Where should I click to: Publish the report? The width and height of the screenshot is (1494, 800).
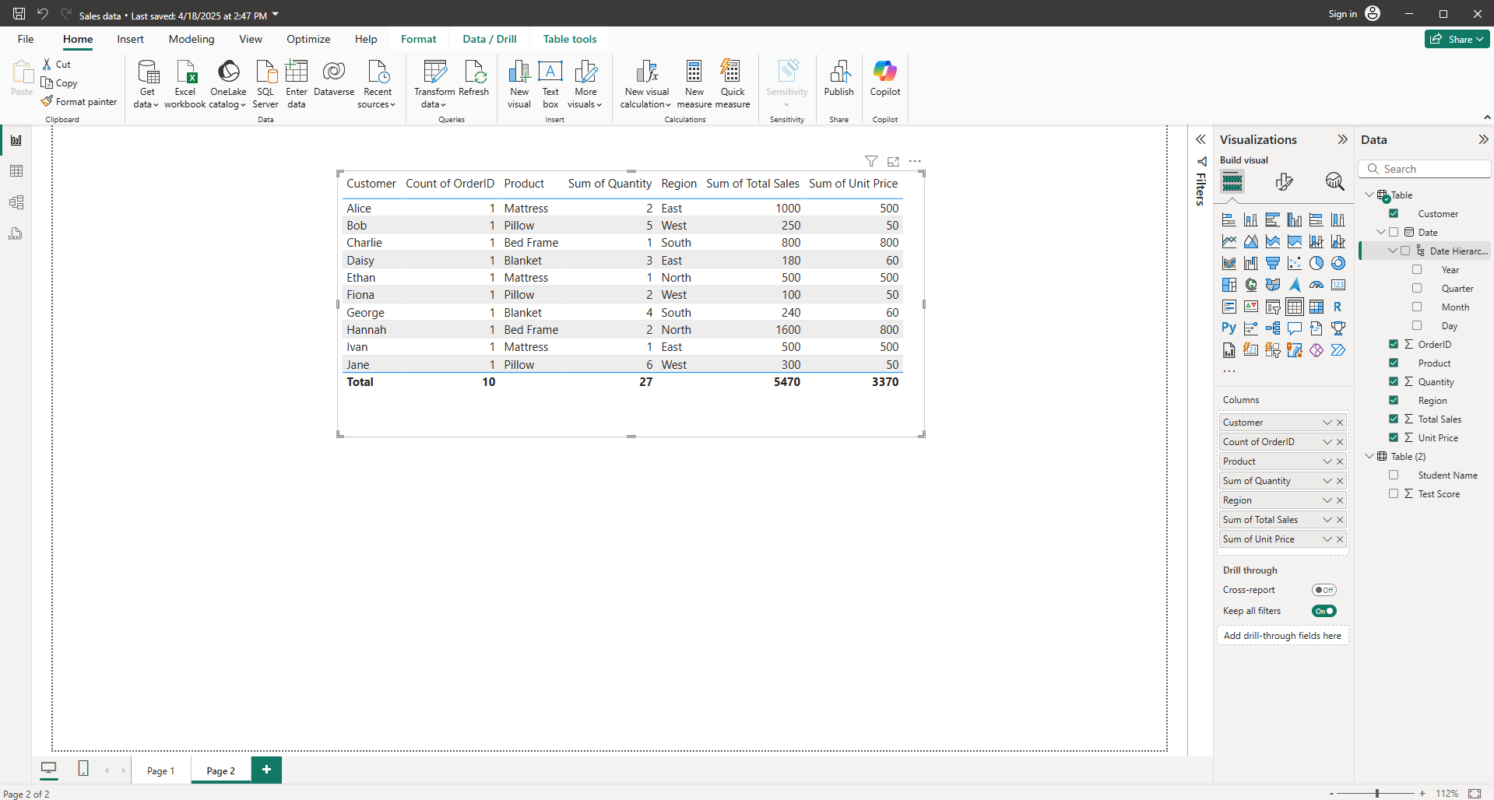tap(838, 79)
